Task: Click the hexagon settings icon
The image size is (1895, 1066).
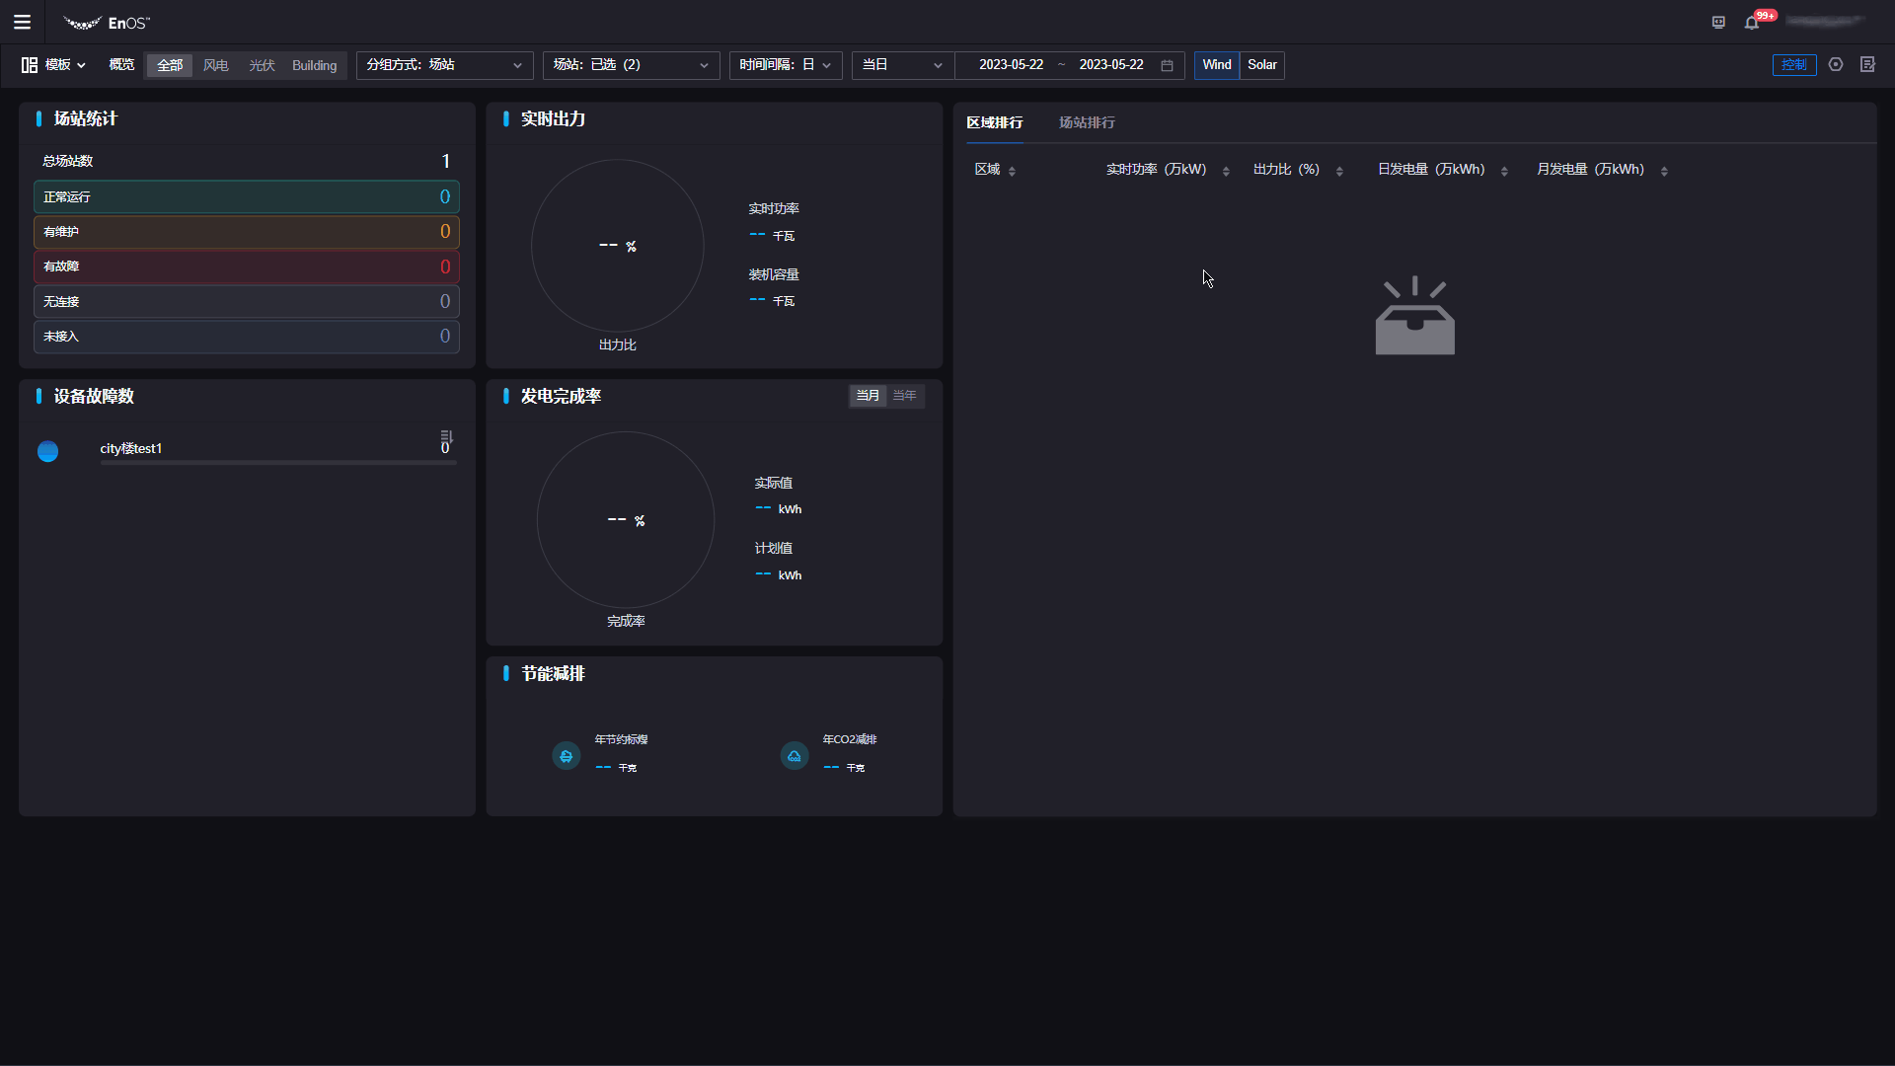Action: [x=1836, y=64]
